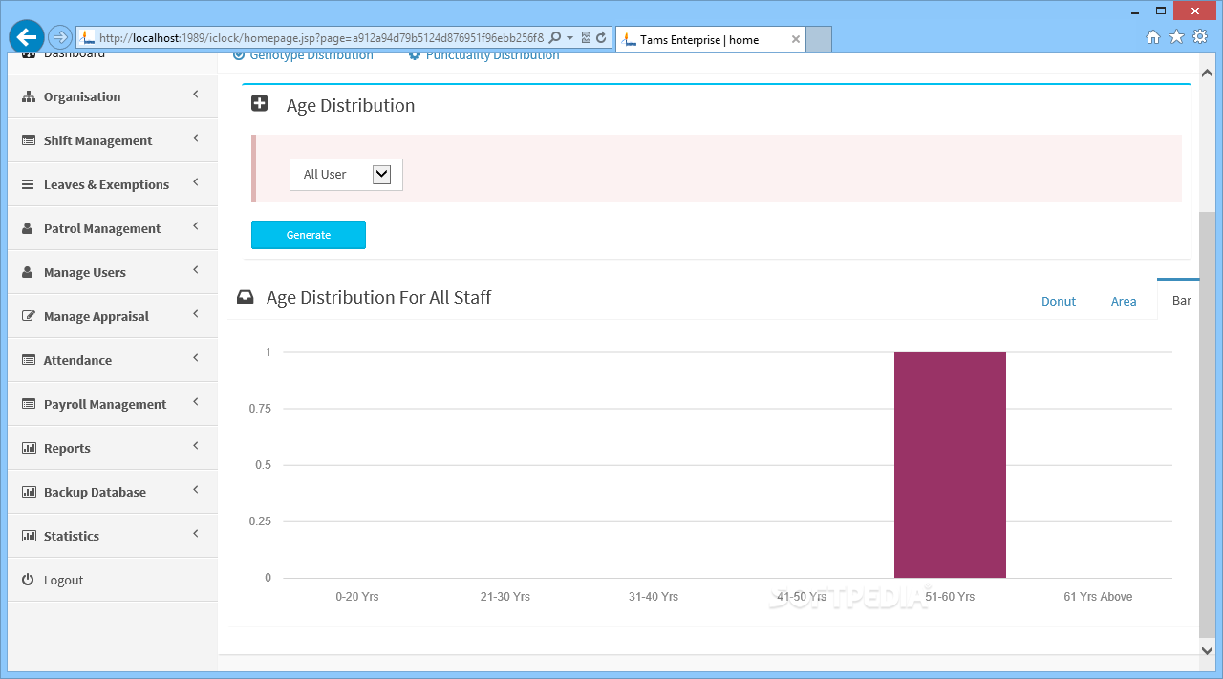This screenshot has height=679, width=1223.
Task: Open the Statistics menu label
Action: pyautogui.click(x=72, y=536)
